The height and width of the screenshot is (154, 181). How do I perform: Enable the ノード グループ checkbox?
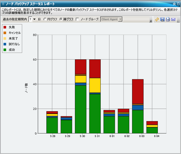click(77, 19)
